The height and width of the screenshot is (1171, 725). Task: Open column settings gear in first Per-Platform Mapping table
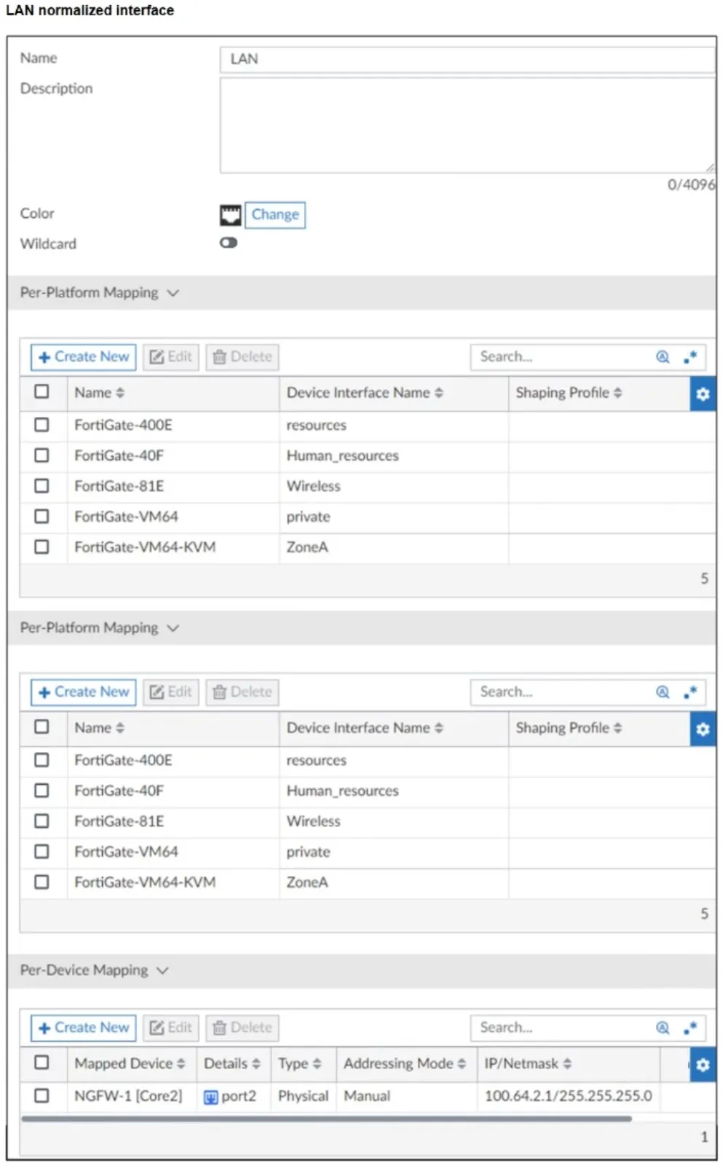pyautogui.click(x=702, y=393)
